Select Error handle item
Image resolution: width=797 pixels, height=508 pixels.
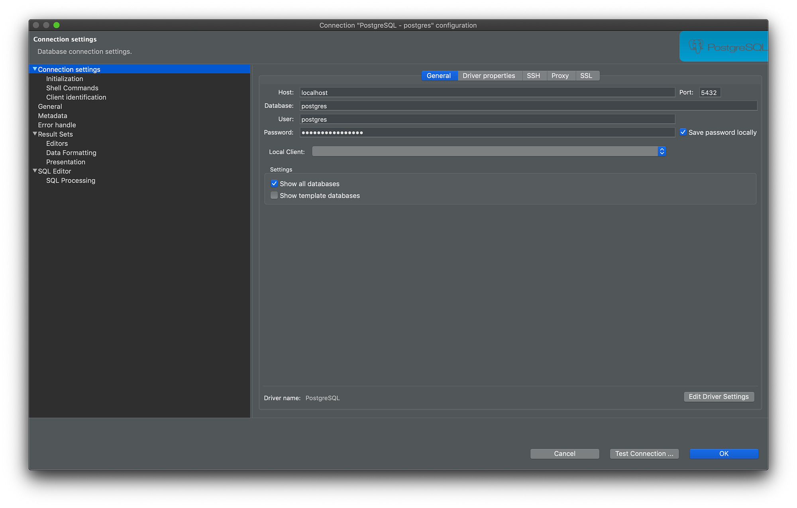click(57, 125)
